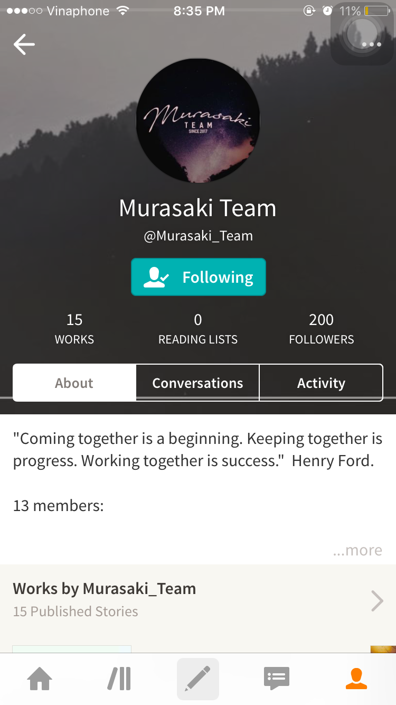
Task: Open the Library books icon
Action: (x=119, y=679)
